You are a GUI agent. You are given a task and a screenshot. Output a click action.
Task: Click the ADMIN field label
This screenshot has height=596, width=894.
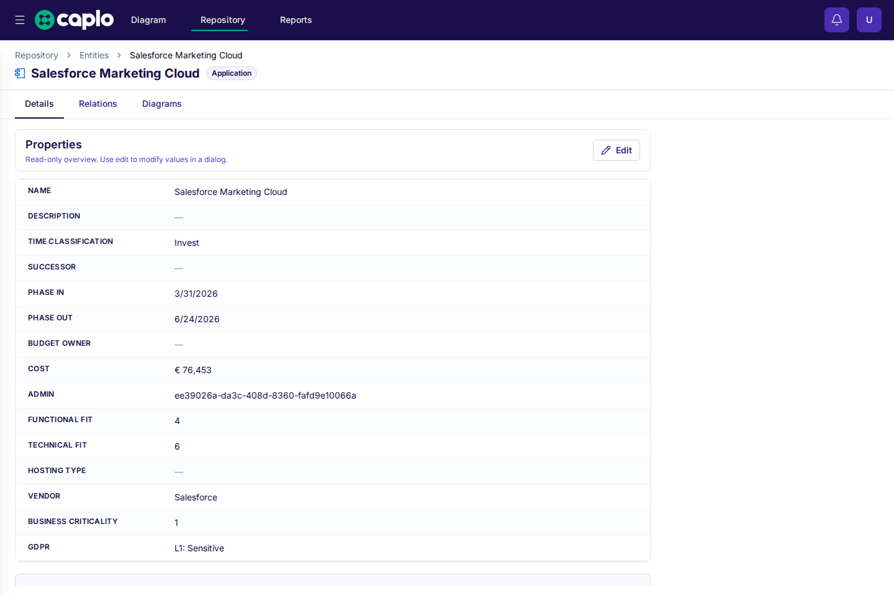(x=41, y=394)
